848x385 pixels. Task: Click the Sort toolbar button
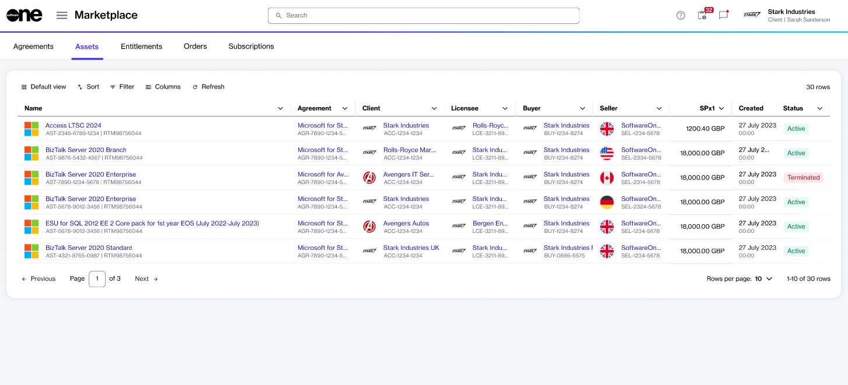click(88, 87)
